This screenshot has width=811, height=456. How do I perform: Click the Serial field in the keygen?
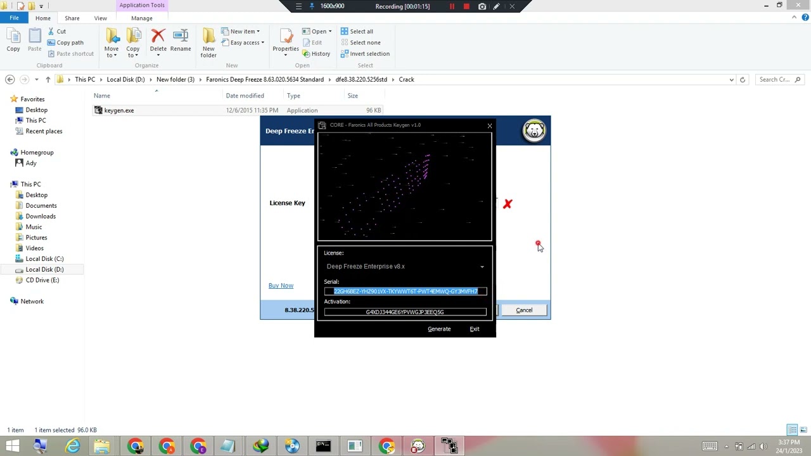(405, 291)
